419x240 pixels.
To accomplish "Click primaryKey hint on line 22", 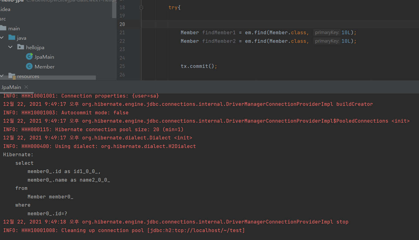I will [x=327, y=41].
